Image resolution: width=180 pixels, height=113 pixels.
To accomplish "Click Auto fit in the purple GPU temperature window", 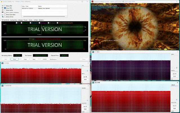I will [174, 74].
